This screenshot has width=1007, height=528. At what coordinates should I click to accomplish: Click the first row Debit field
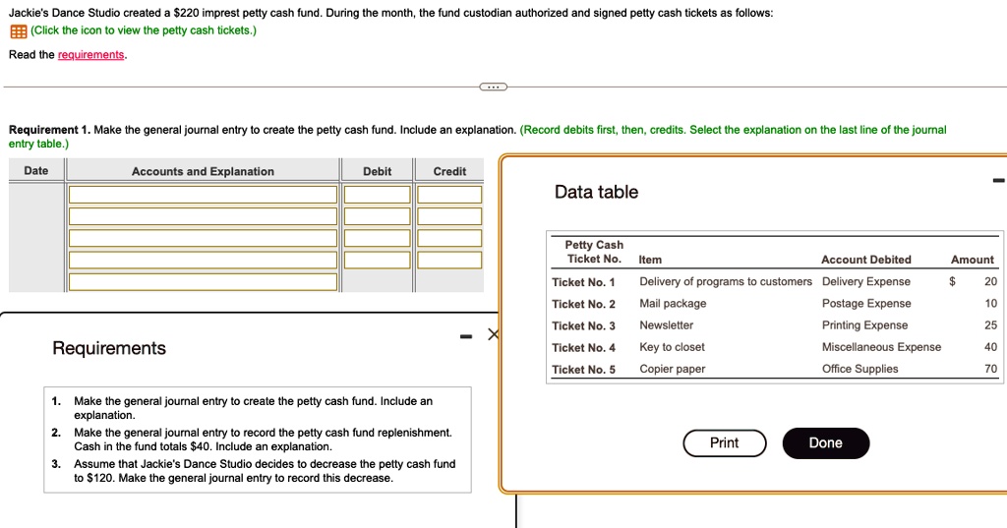pyautogui.click(x=377, y=194)
